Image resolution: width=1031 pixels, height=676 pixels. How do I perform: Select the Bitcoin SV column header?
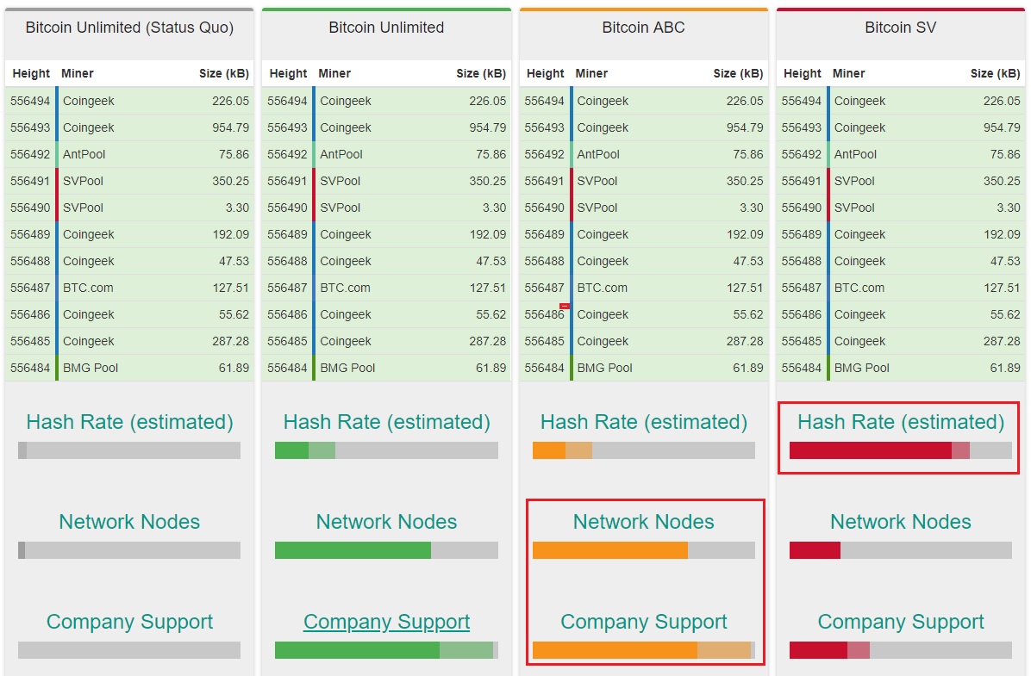click(899, 27)
